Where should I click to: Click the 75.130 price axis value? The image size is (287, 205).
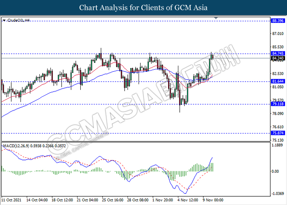tap(278, 140)
